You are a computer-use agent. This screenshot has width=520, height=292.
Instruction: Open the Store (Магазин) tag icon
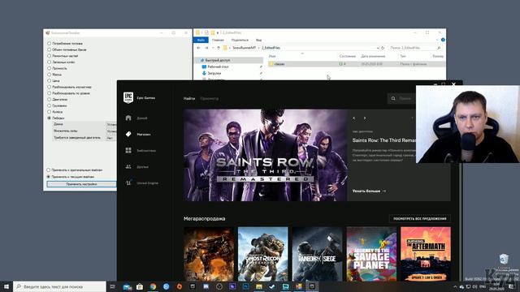coord(128,134)
